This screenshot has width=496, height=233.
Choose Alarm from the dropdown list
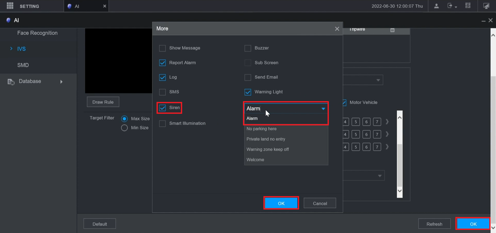click(x=286, y=118)
